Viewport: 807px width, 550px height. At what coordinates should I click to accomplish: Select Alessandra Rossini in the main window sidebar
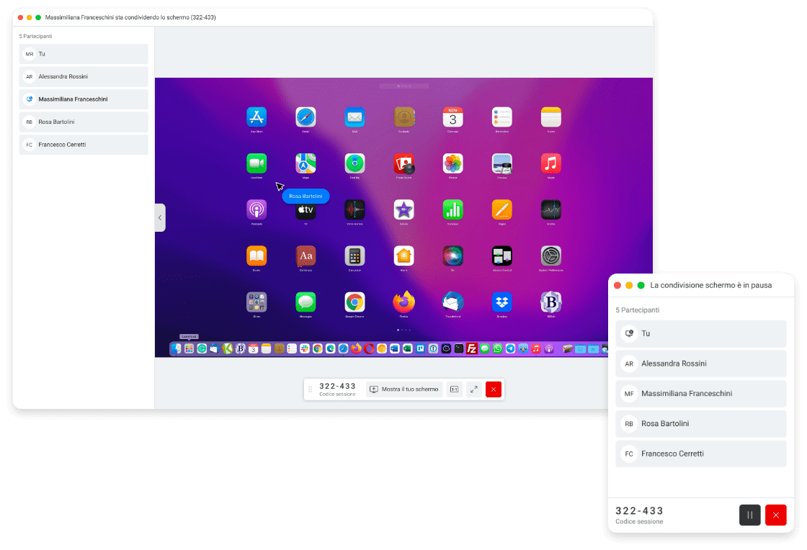84,76
